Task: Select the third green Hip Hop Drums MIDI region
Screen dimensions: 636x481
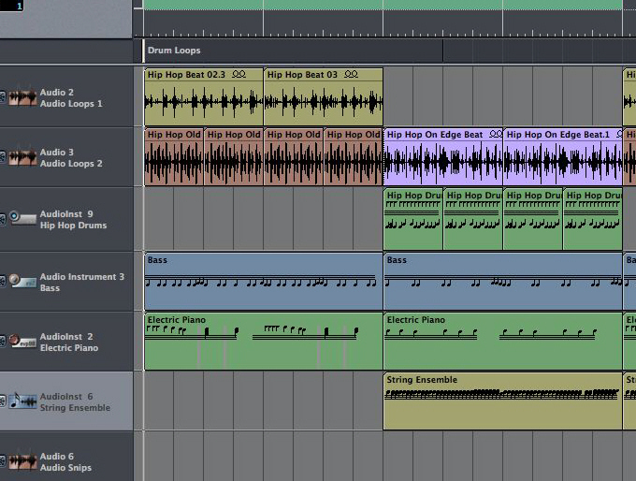Action: pos(532,219)
